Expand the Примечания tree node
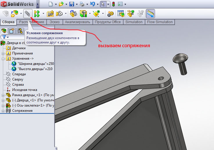The height and width of the screenshot is (150, 214). click(x=3, y=53)
